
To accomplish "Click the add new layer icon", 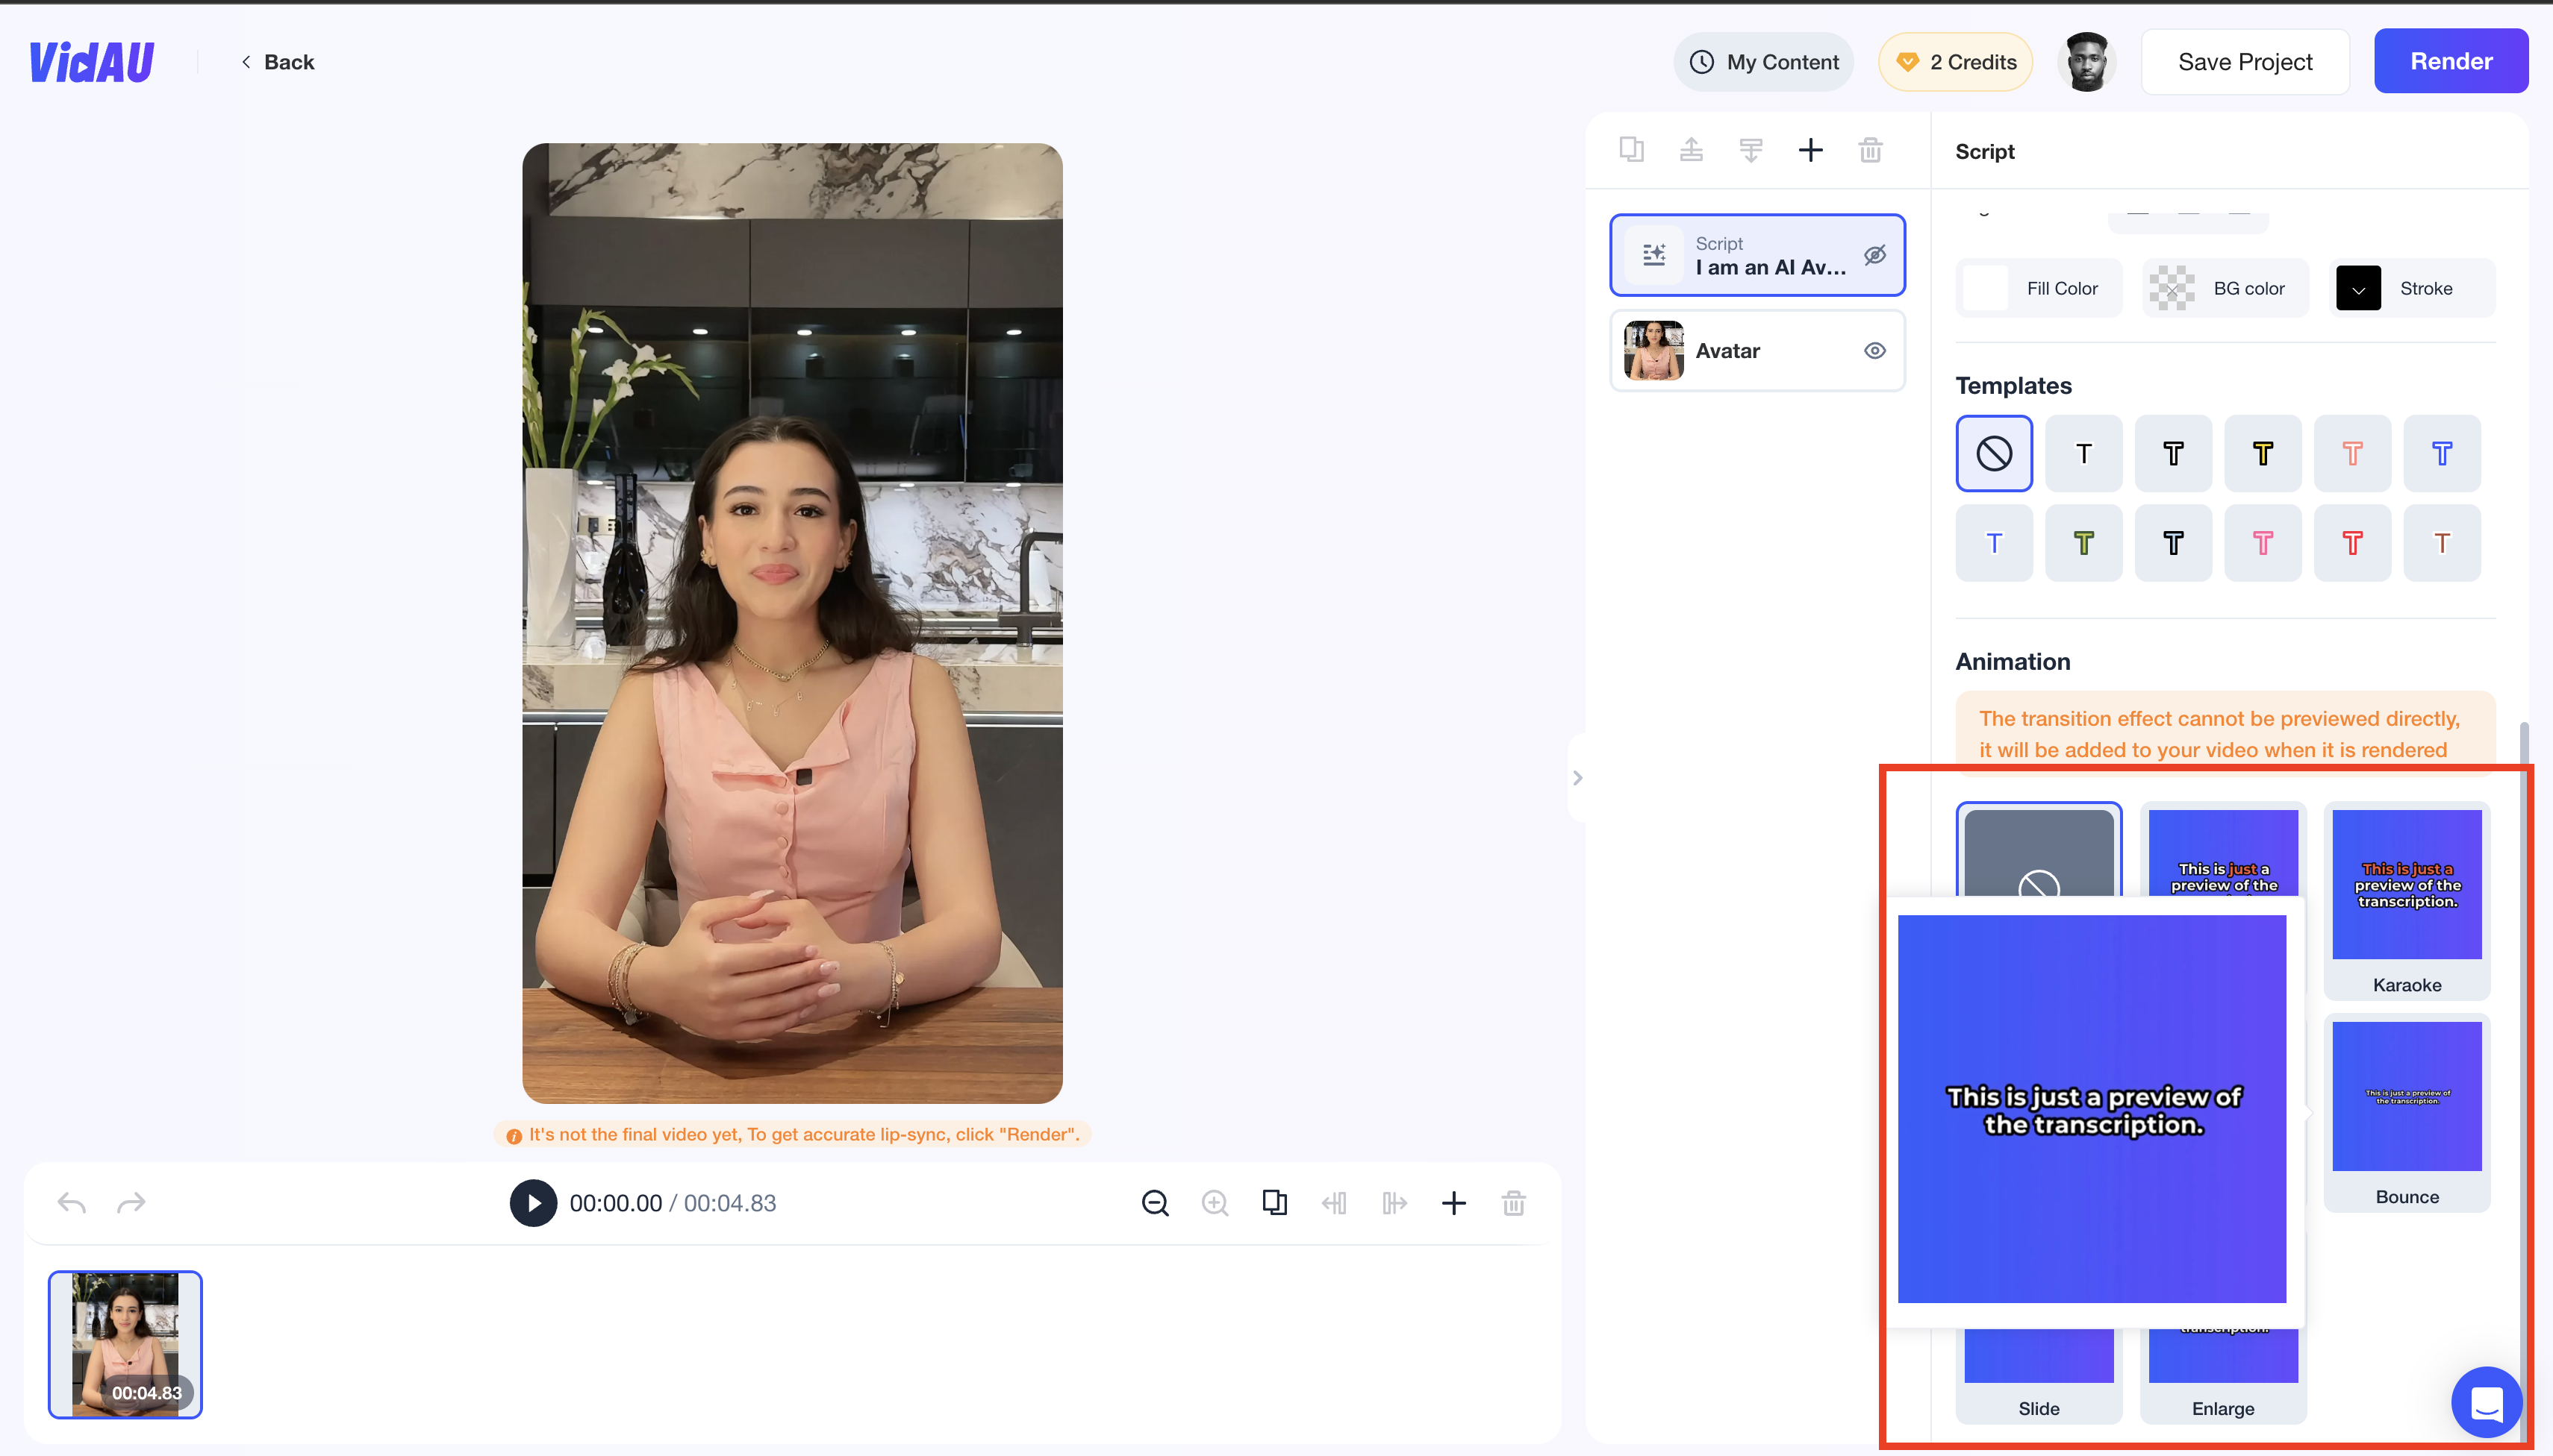I will pyautogui.click(x=1809, y=151).
